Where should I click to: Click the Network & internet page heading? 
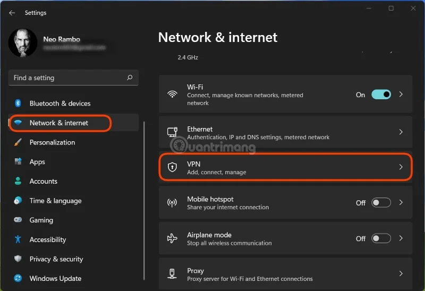(218, 37)
